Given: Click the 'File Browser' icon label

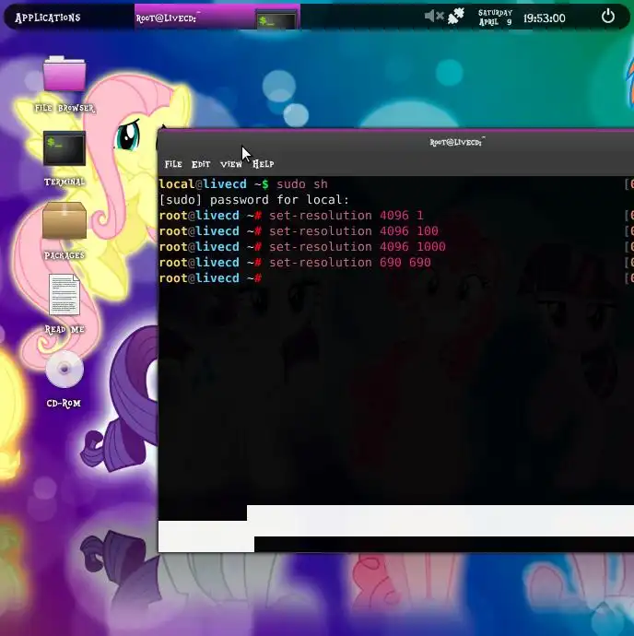Looking at the screenshot, I should (65, 108).
